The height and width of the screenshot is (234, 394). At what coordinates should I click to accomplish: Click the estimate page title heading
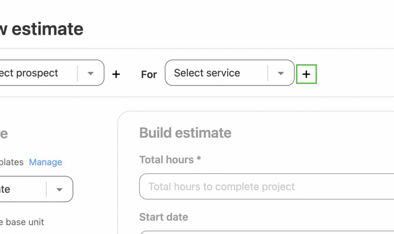[x=42, y=30]
